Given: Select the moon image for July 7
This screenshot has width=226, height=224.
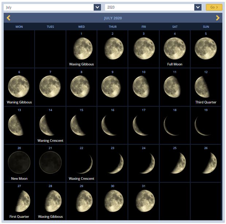Looking at the screenshot, I should tap(50, 86).
